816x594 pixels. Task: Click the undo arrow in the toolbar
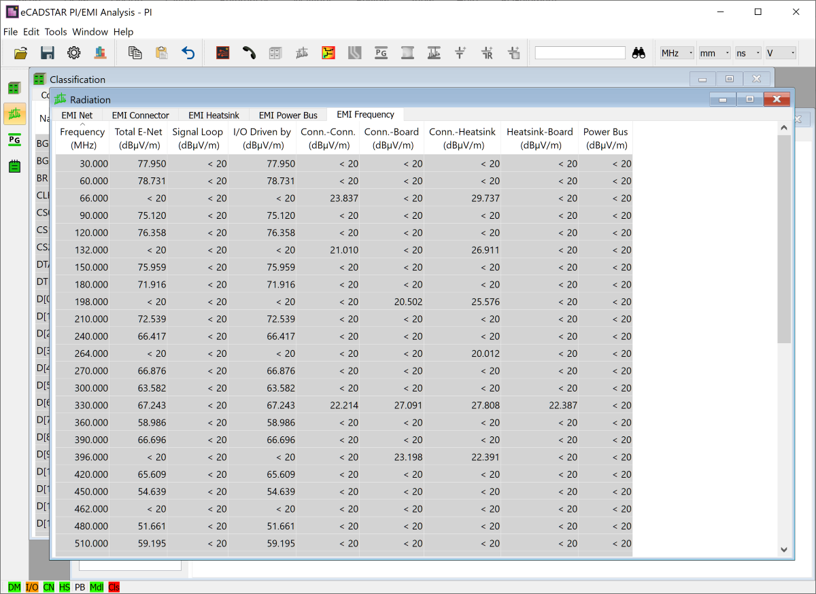(188, 53)
